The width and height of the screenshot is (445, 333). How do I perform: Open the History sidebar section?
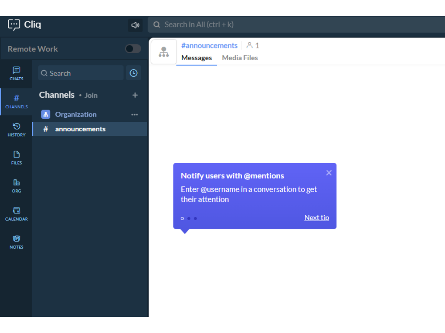point(16,130)
